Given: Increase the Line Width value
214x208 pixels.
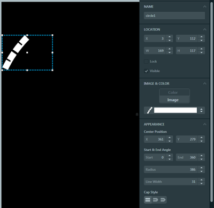Looking at the screenshot, I should (201, 180).
